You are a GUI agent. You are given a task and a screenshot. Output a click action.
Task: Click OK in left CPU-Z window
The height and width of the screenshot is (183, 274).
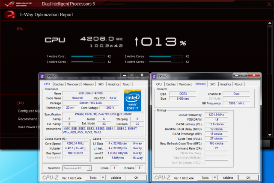point(136,177)
